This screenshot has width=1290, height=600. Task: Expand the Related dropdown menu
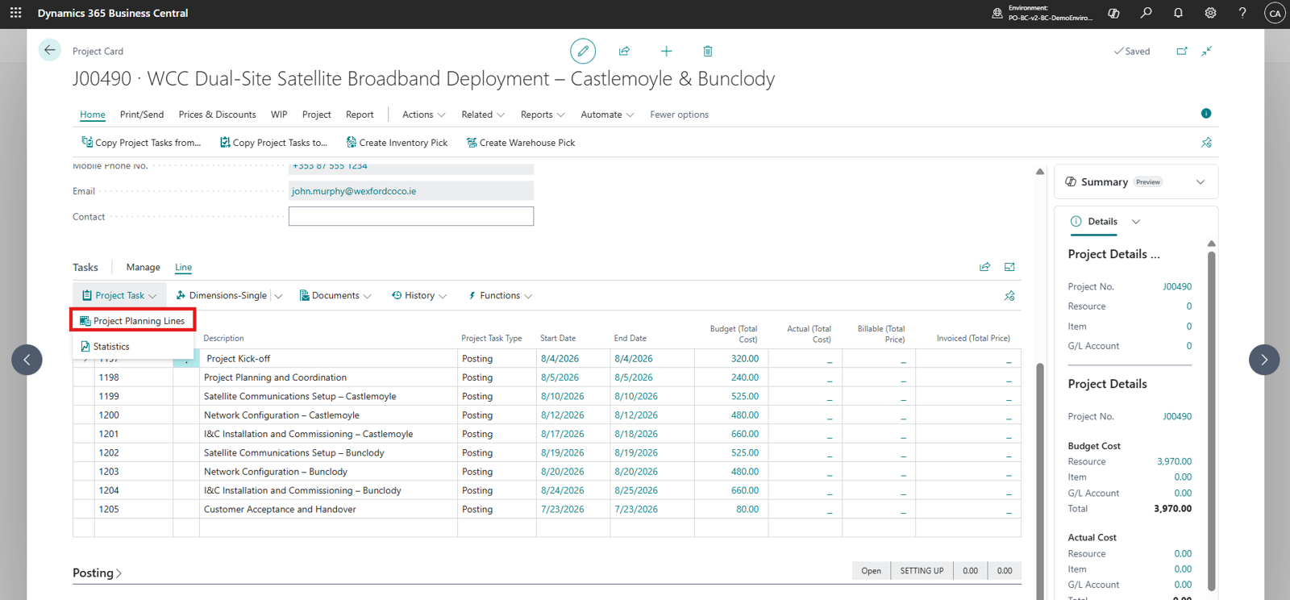coord(483,115)
